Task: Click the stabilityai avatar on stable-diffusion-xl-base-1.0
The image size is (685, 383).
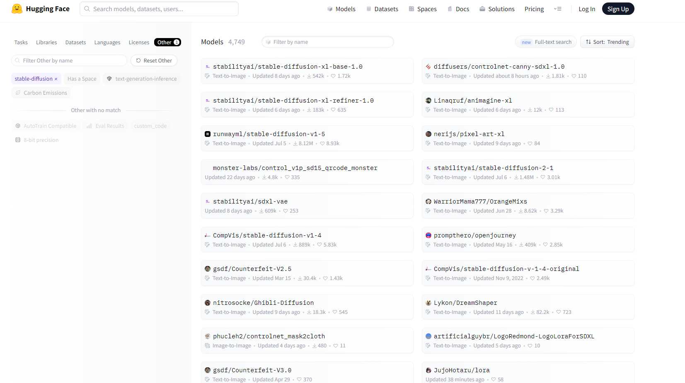Action: pos(208,67)
